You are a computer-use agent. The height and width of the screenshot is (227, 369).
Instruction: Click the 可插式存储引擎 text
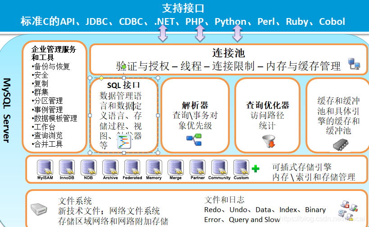(x=302, y=167)
